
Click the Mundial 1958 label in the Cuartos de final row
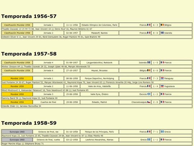coord(17,102)
